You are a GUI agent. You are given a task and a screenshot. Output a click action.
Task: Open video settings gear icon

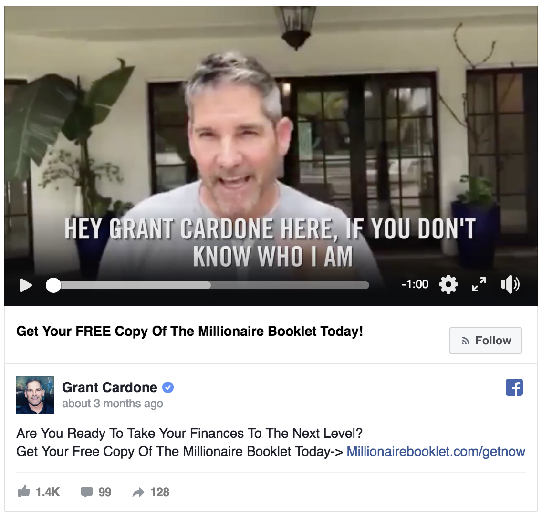pyautogui.click(x=448, y=284)
